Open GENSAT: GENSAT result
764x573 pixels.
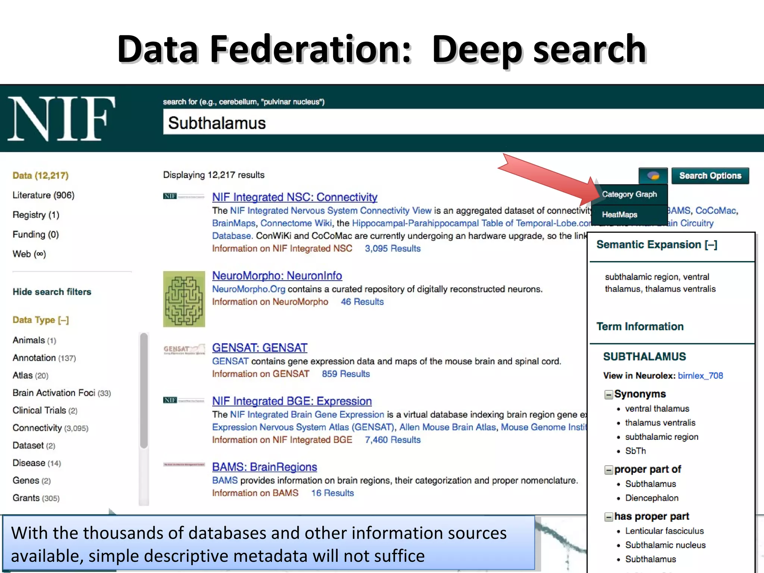coord(260,348)
